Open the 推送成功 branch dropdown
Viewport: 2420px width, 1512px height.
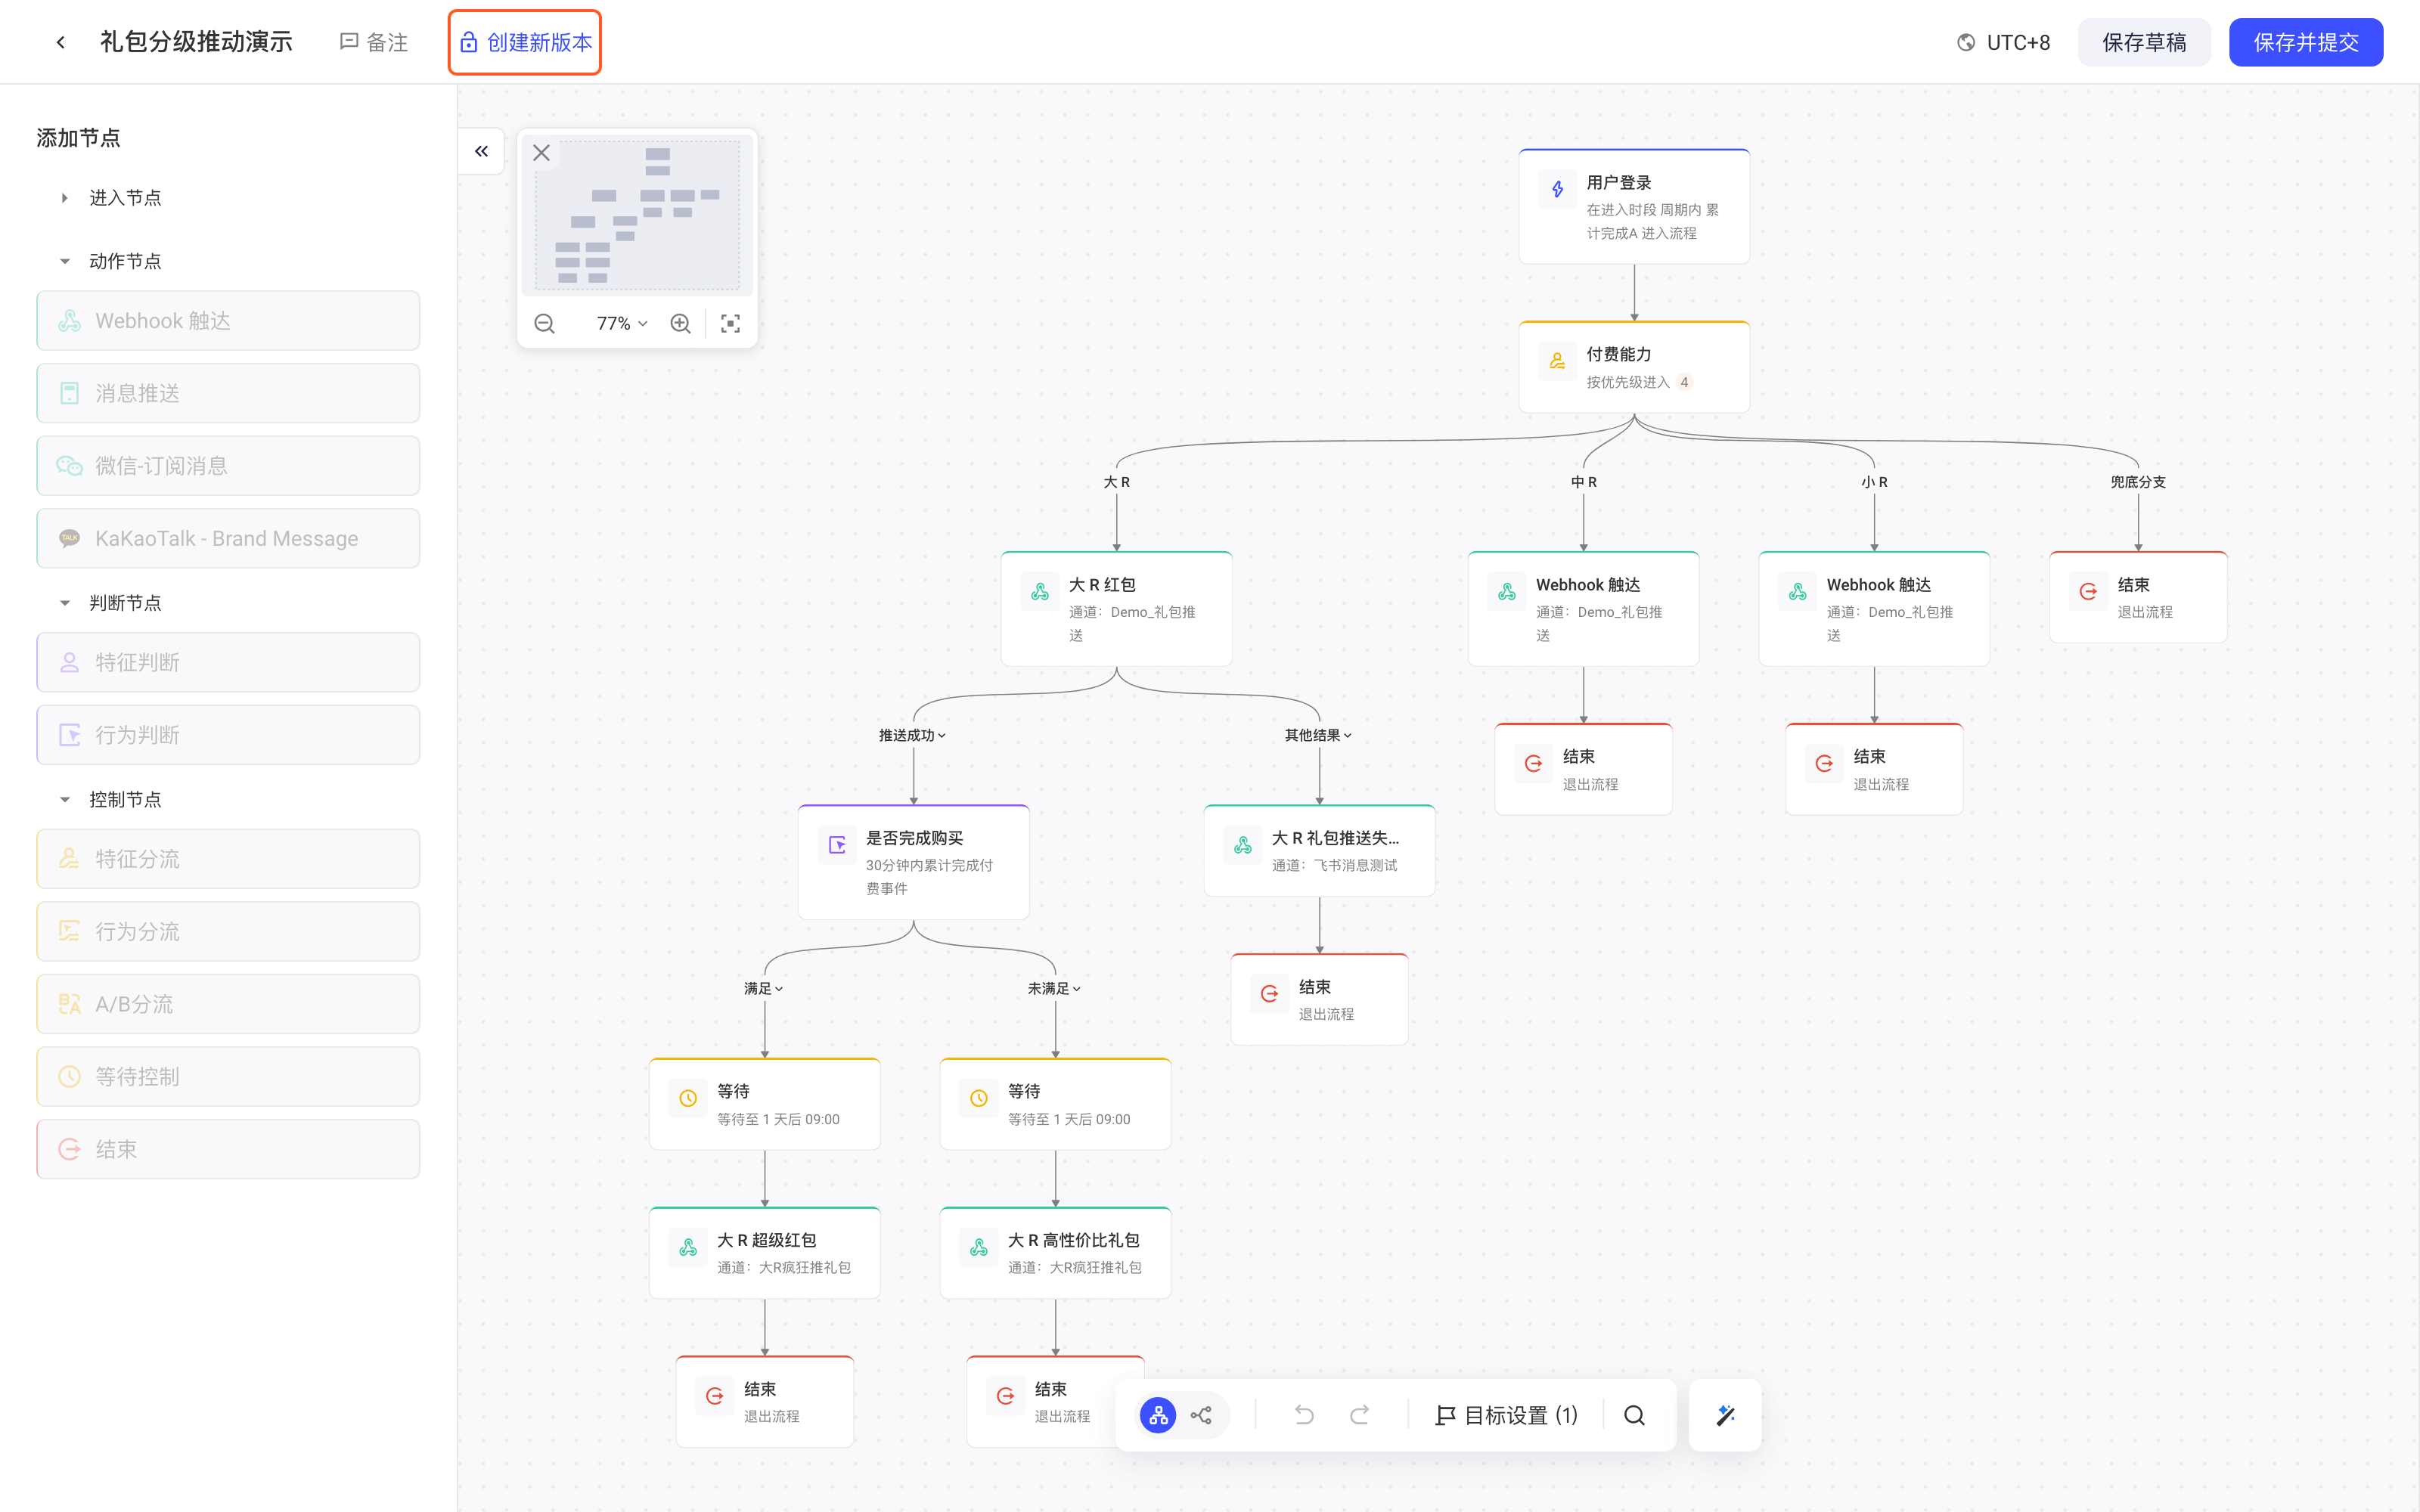tap(912, 735)
